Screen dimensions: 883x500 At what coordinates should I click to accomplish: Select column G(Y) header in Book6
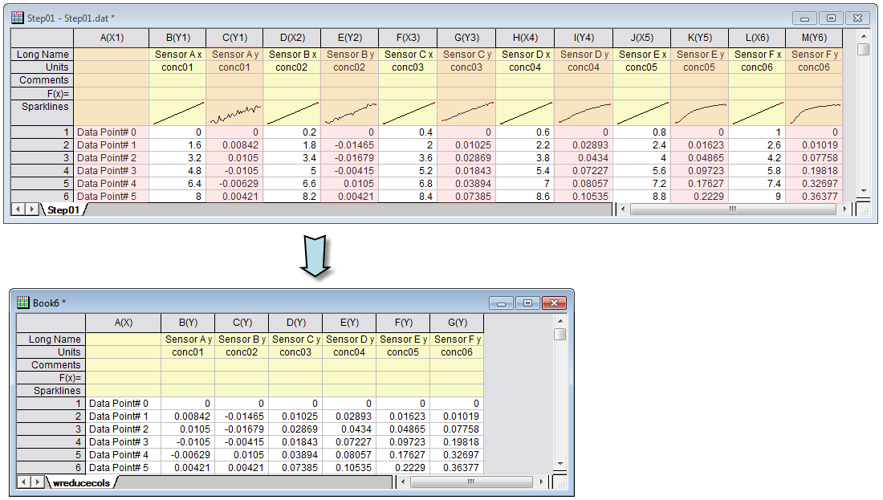[x=458, y=323]
